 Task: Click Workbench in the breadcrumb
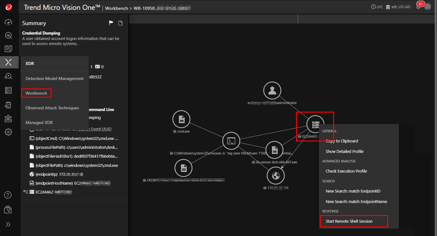(116, 8)
